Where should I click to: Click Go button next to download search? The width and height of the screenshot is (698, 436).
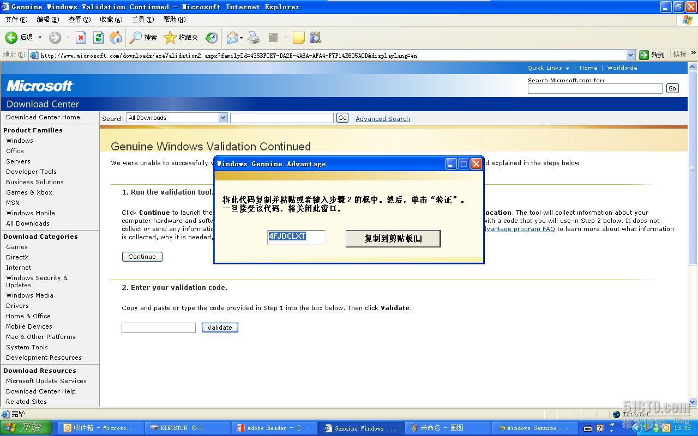(x=342, y=118)
